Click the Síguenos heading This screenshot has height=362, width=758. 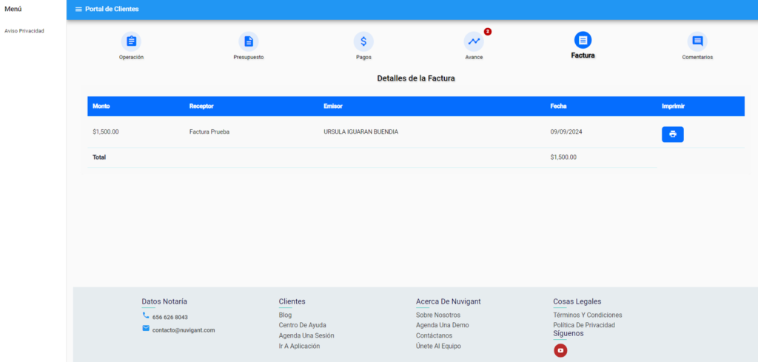pos(568,333)
